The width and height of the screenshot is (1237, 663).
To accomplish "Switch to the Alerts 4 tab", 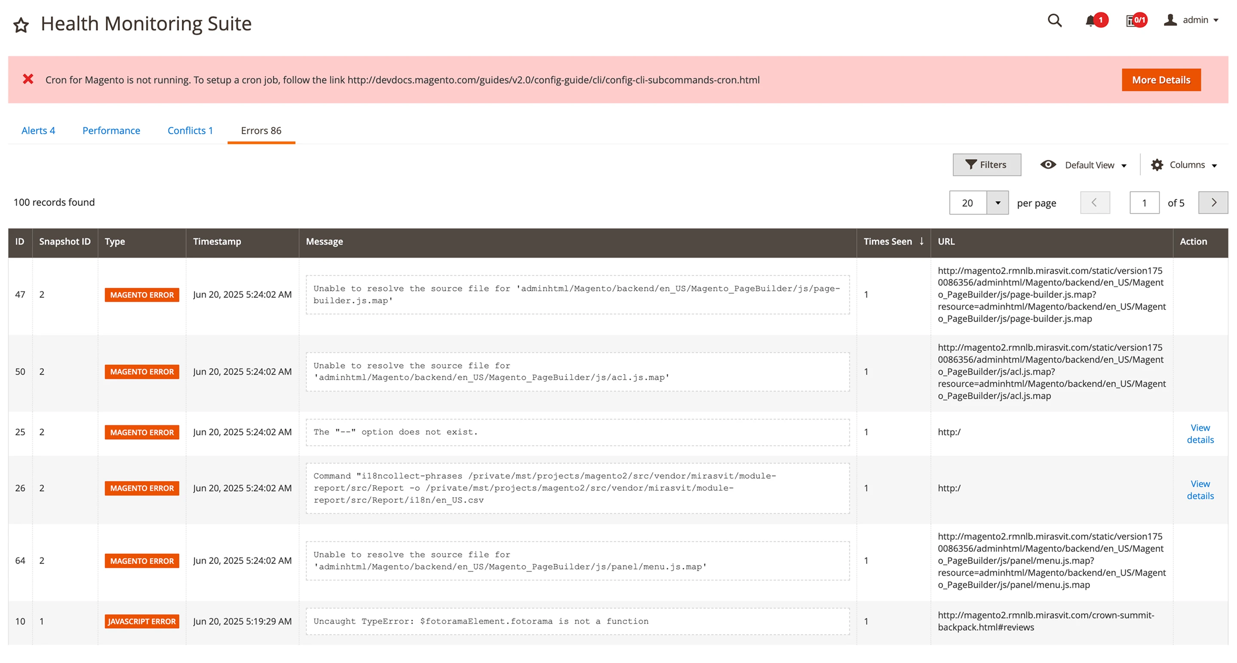I will click(x=38, y=131).
